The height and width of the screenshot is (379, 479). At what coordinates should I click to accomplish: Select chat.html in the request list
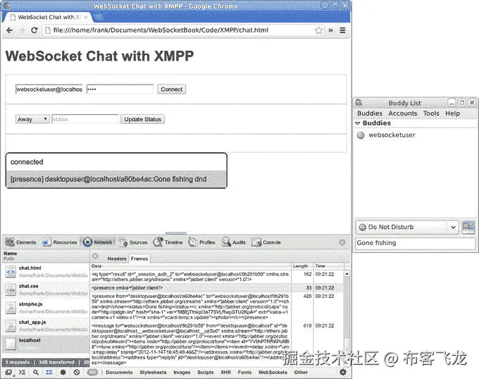[46, 271]
